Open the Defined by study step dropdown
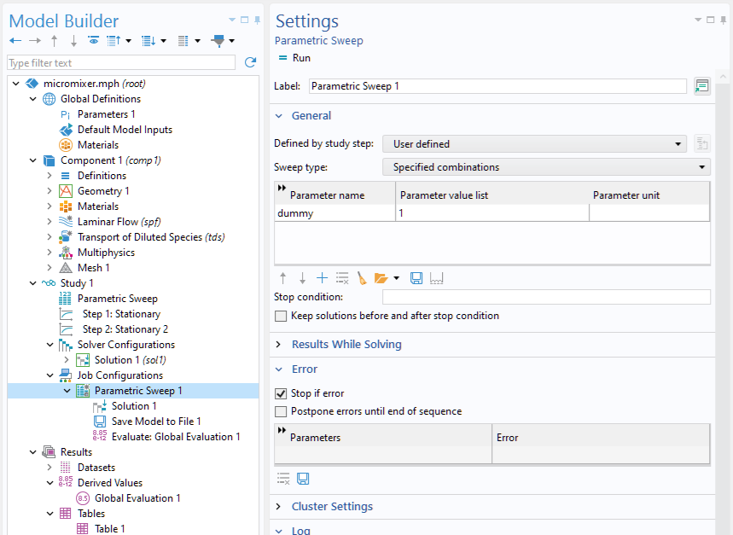Image resolution: width=733 pixels, height=535 pixels. (x=534, y=144)
